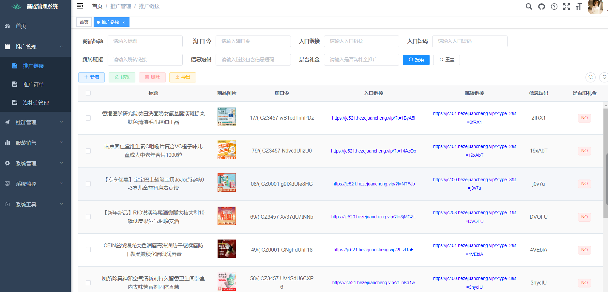Viewport: 608px width, 292px height.
Task: Open product image for 南京同仁堂 row
Action: coord(227,150)
